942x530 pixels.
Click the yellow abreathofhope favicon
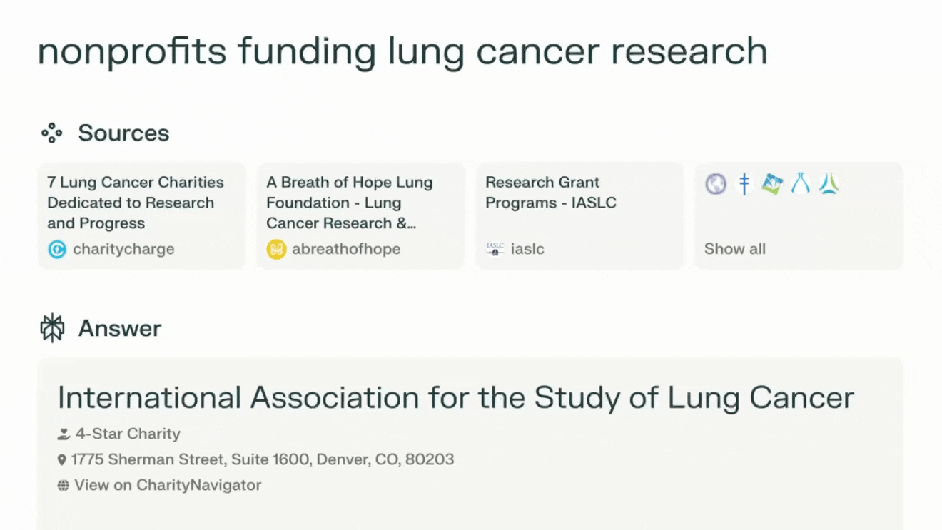tap(276, 249)
